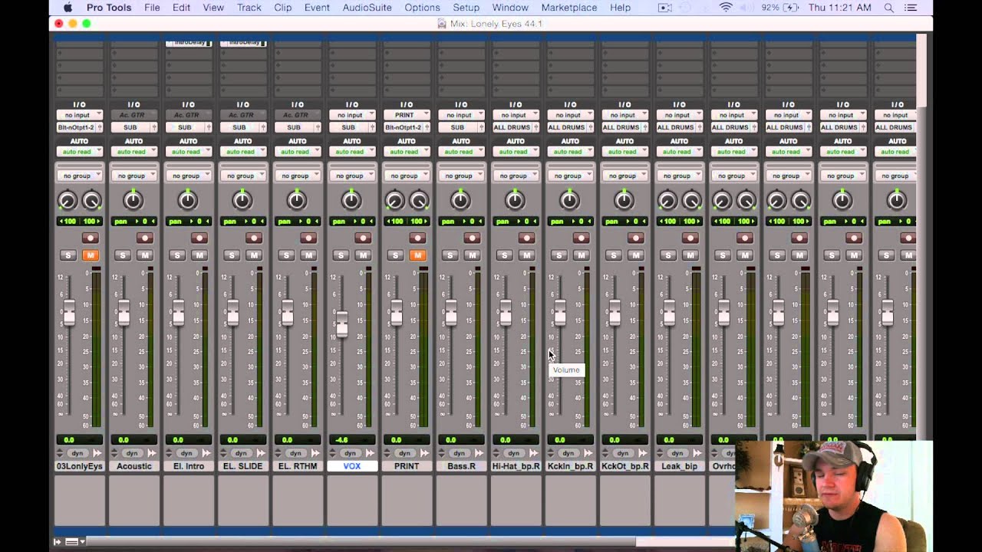982x552 pixels.
Task: Mute the EL. SLIDE track
Action: (x=254, y=255)
